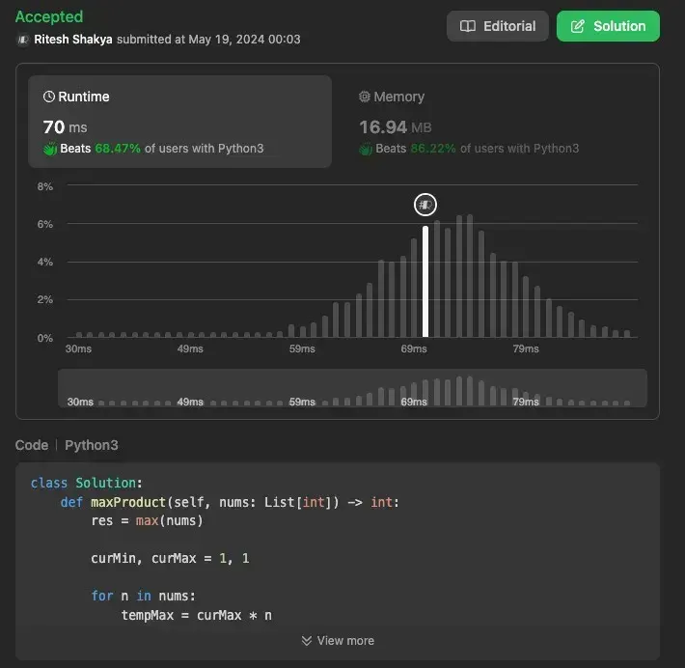Click the 69ms axis label on main chart
The width and height of the screenshot is (685, 668).
click(414, 348)
